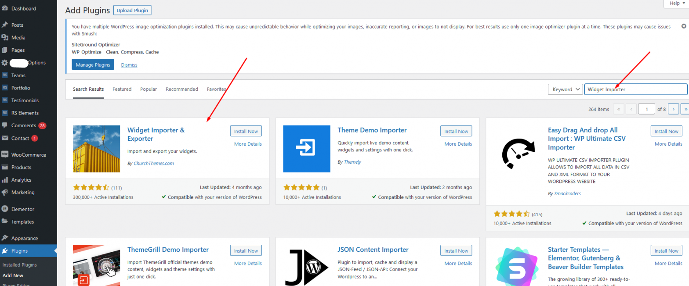Click the RS icon beside Testimonials

[5, 100]
